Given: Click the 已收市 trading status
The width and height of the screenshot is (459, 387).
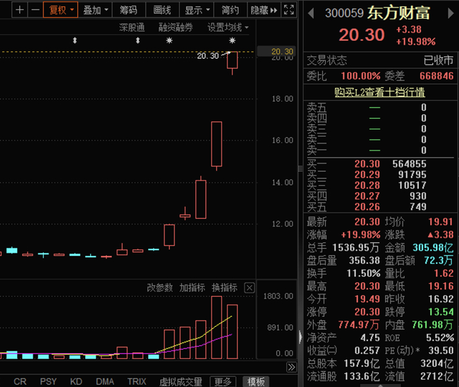Looking at the screenshot, I should tap(438, 60).
